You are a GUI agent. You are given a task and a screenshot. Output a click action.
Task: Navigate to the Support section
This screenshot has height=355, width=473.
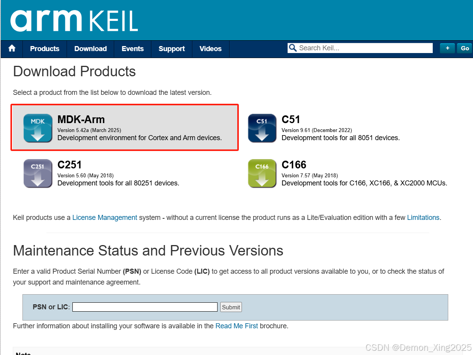click(171, 49)
